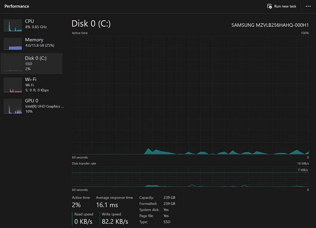Click the Memory mini graph thumbnail
Screen dimensions: 316x228
(x=13, y=44)
